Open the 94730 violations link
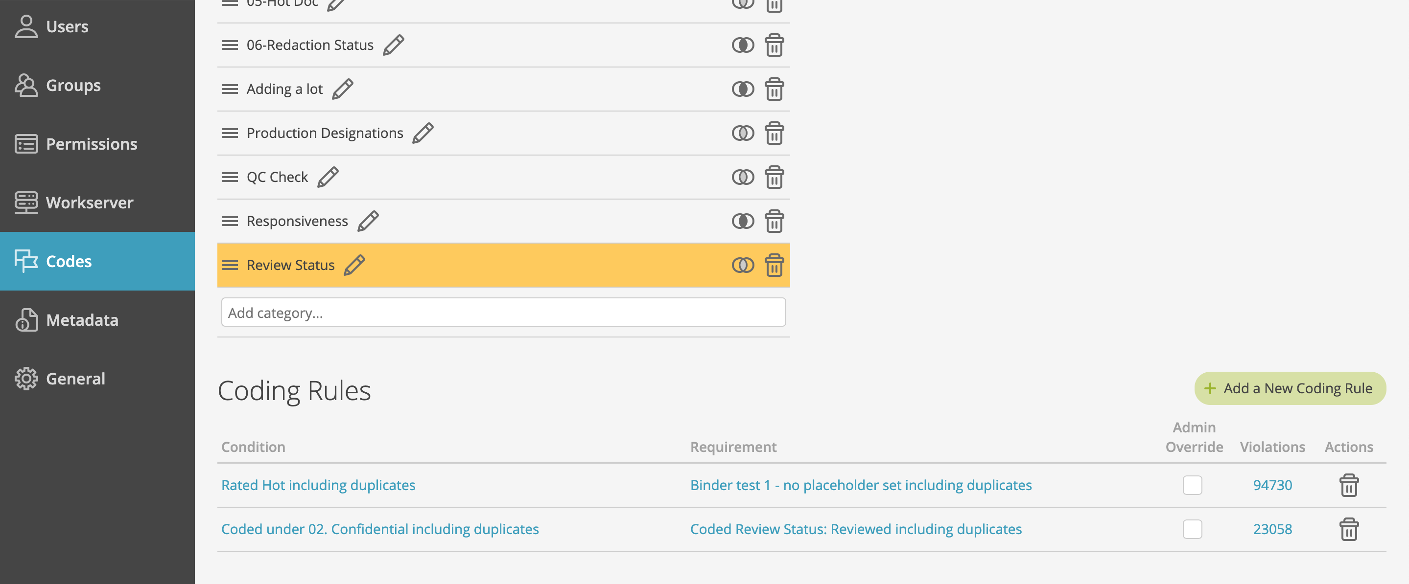This screenshot has width=1409, height=584. pyautogui.click(x=1272, y=485)
